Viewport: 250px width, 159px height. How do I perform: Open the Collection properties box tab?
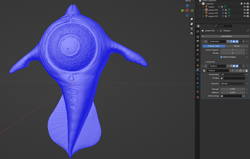click(198, 60)
